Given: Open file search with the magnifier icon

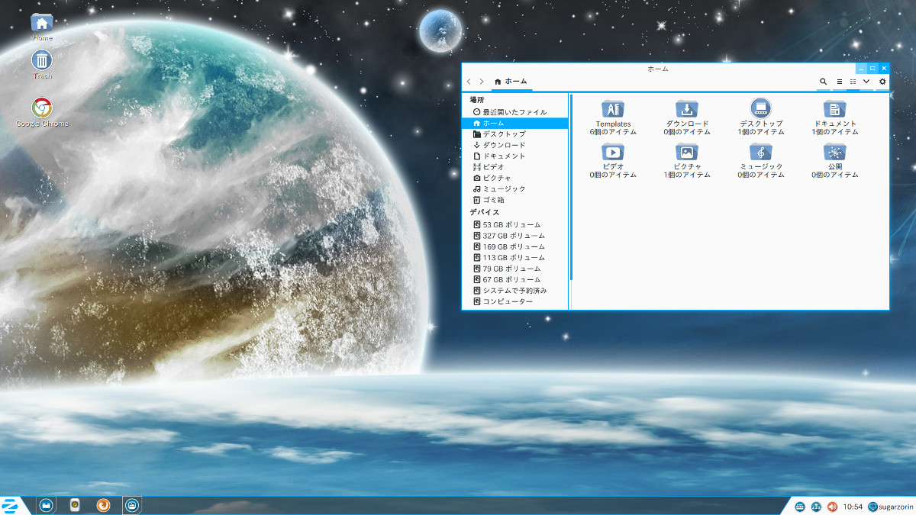Looking at the screenshot, I should pos(823,81).
